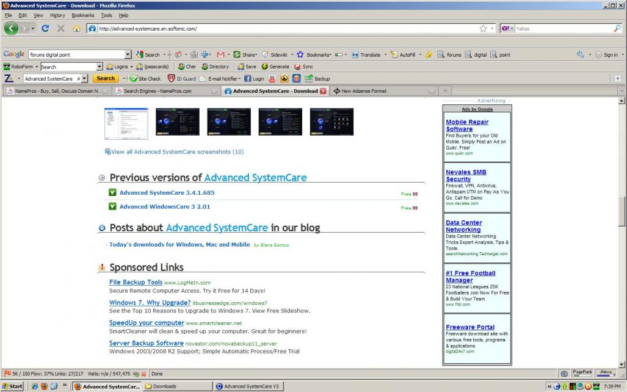This screenshot has width=627, height=392.
Task: Click the Backup toolbar button
Action: click(317, 78)
